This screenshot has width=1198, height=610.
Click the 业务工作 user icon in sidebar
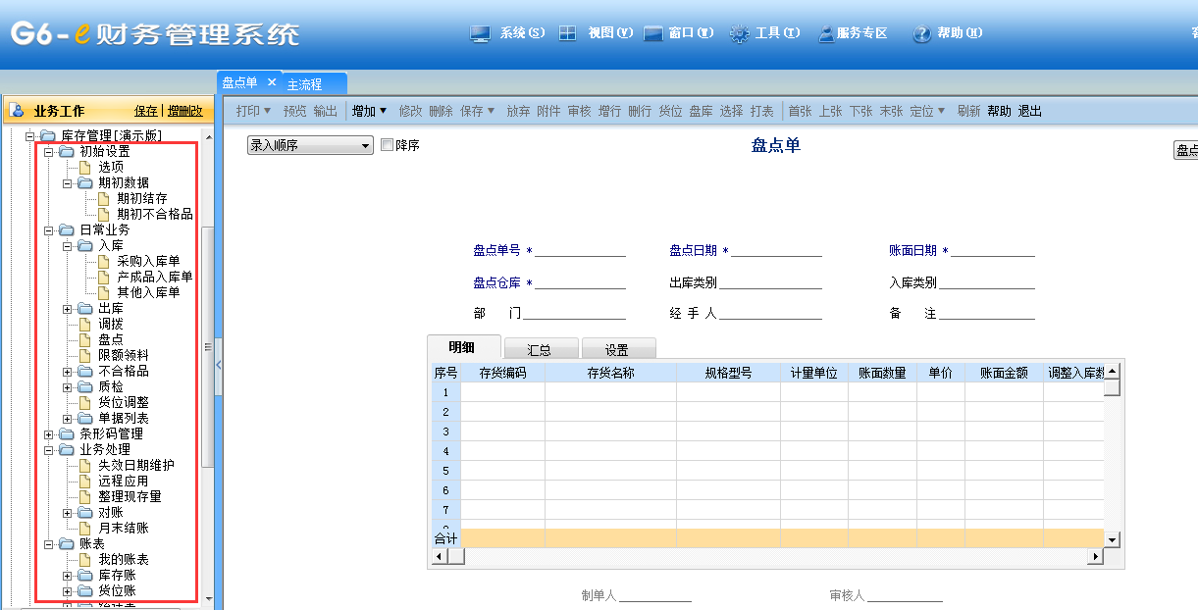click(x=18, y=111)
